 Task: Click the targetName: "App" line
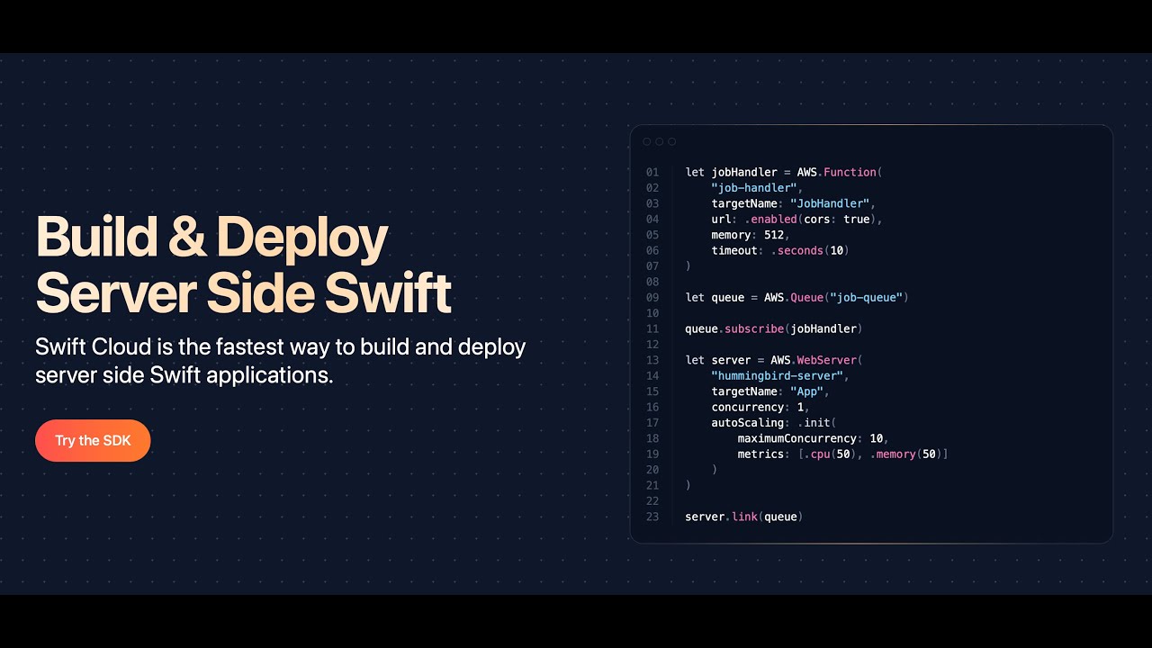pyautogui.click(x=770, y=391)
